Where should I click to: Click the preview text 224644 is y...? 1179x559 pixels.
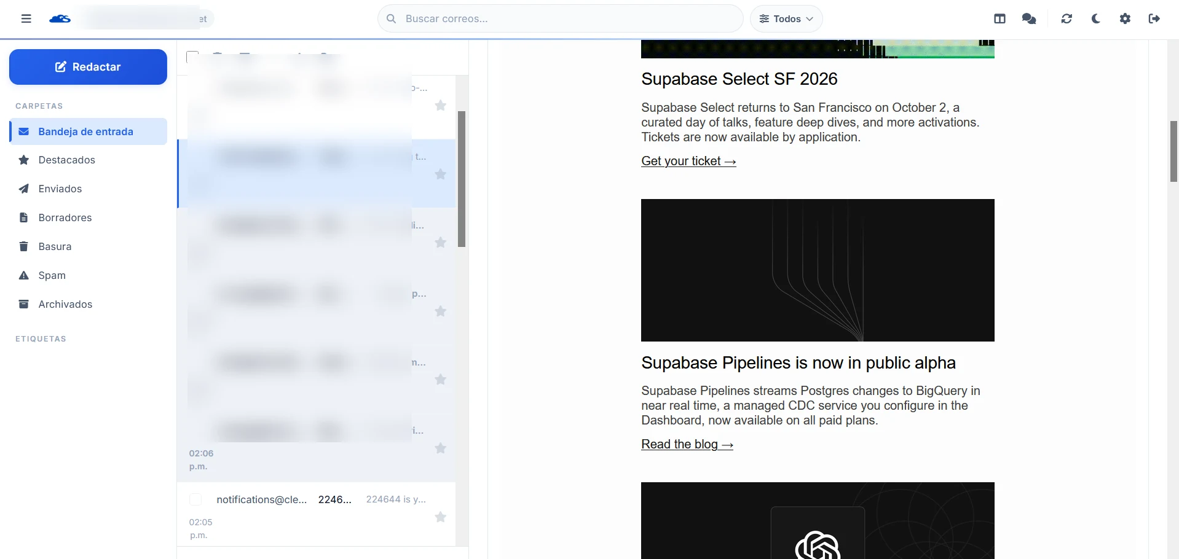396,499
